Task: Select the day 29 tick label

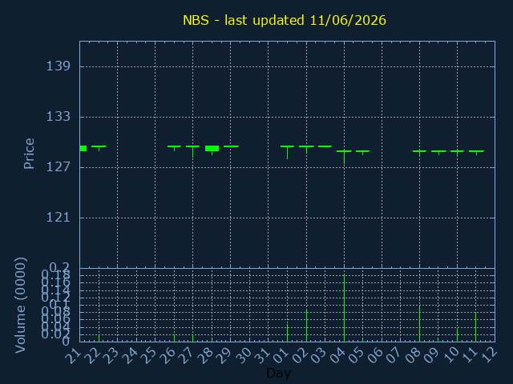Action: pyautogui.click(x=224, y=355)
